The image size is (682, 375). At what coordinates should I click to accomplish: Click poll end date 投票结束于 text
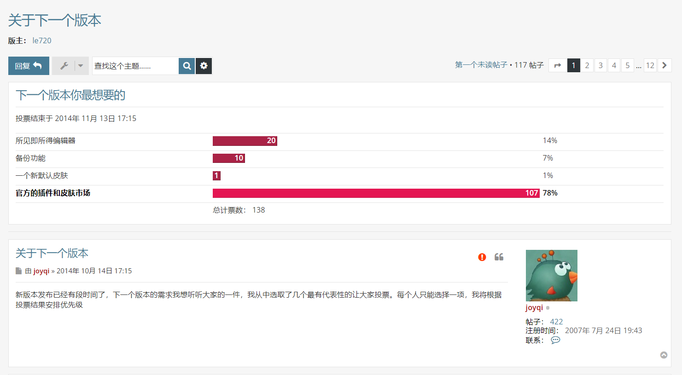point(76,119)
